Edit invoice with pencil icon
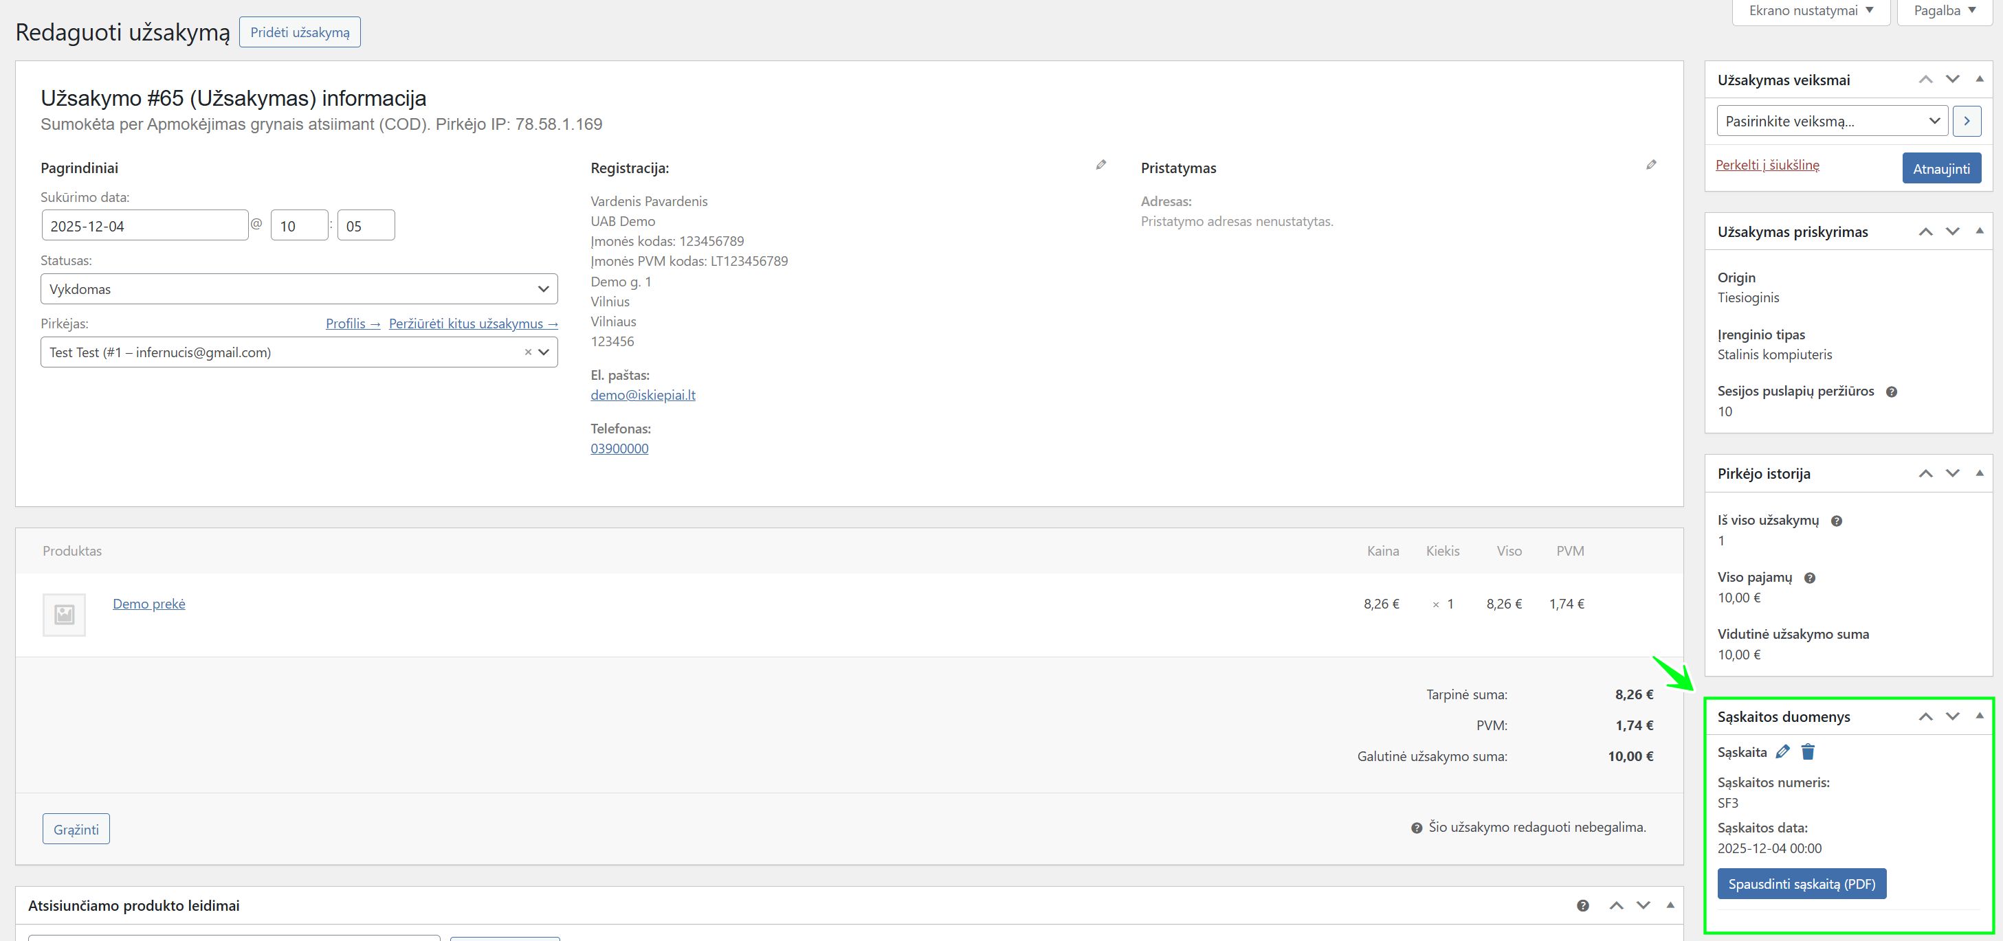This screenshot has height=941, width=2003. pos(1783,751)
